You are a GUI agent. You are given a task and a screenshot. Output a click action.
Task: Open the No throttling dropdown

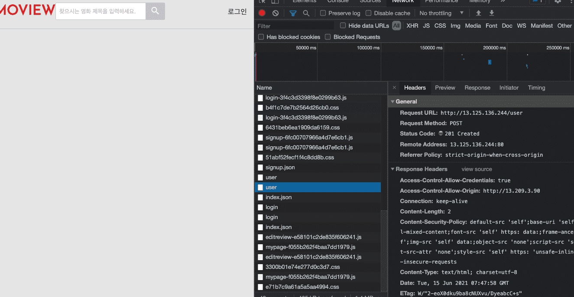[441, 13]
